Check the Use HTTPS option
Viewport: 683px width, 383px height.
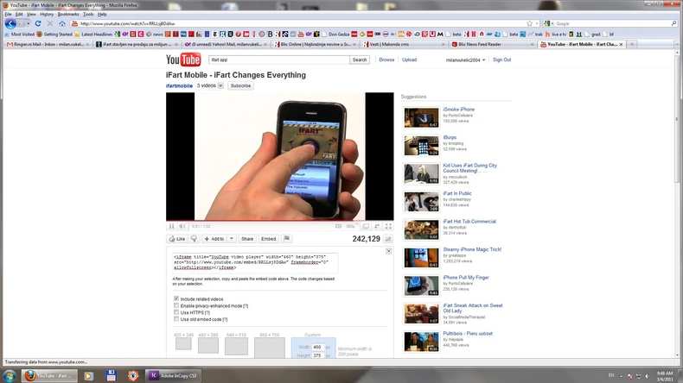pos(176,312)
